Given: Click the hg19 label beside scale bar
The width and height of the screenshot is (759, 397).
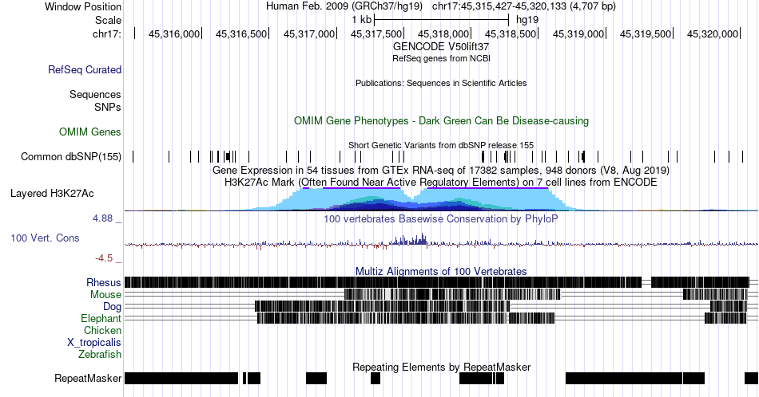Looking at the screenshot, I should 527,20.
